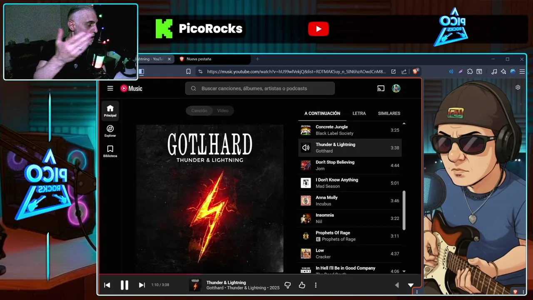Like Thunder & Lightning with thumbs up
533x300 pixels.
click(x=302, y=285)
